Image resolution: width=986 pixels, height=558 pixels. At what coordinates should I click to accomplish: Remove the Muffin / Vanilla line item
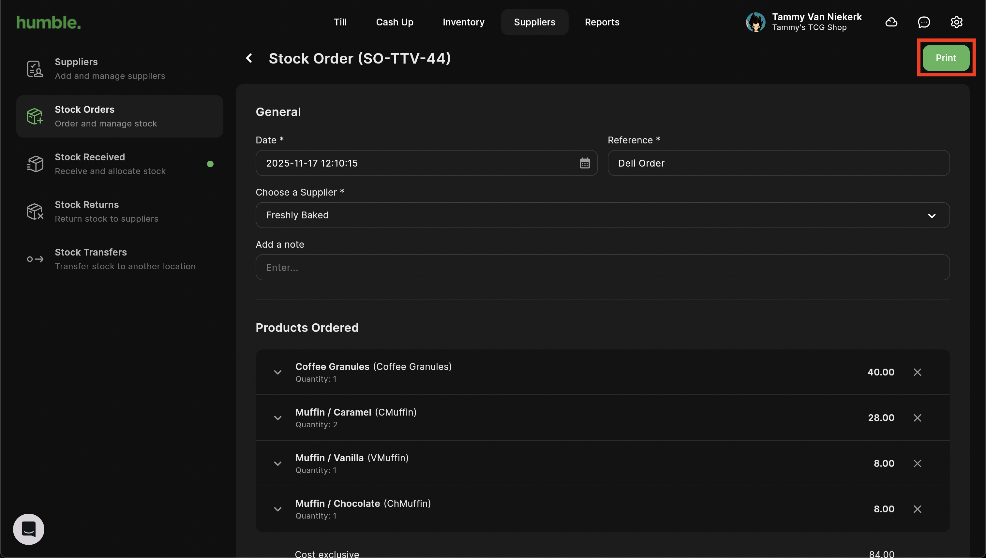(x=918, y=463)
